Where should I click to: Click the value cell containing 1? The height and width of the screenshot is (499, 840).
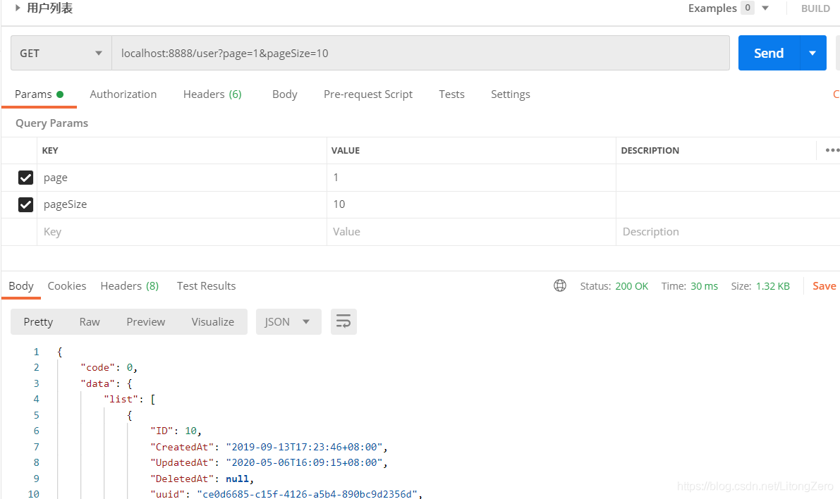click(471, 177)
